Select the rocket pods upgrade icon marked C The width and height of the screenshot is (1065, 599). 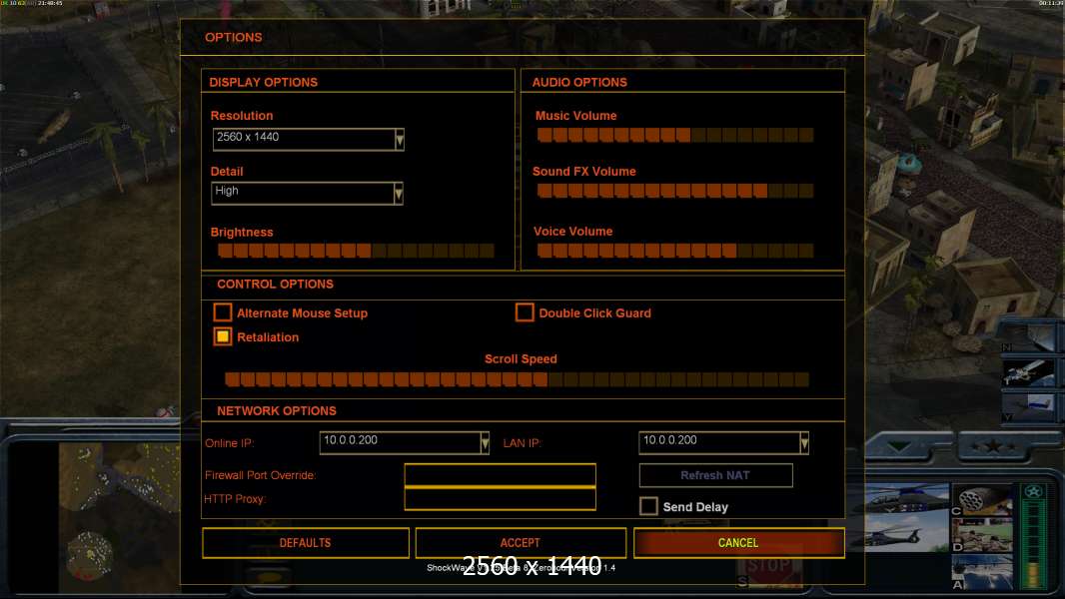pyautogui.click(x=982, y=499)
